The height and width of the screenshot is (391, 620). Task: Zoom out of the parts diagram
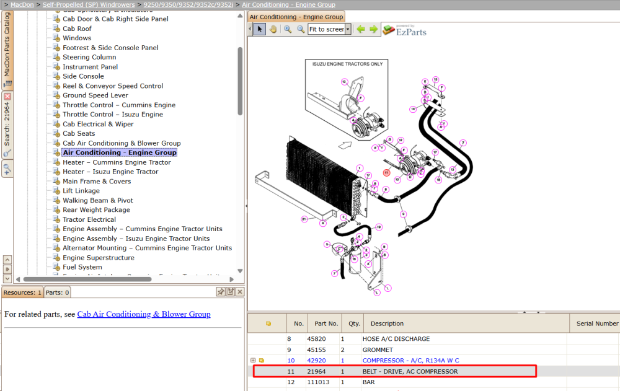pyautogui.click(x=301, y=29)
